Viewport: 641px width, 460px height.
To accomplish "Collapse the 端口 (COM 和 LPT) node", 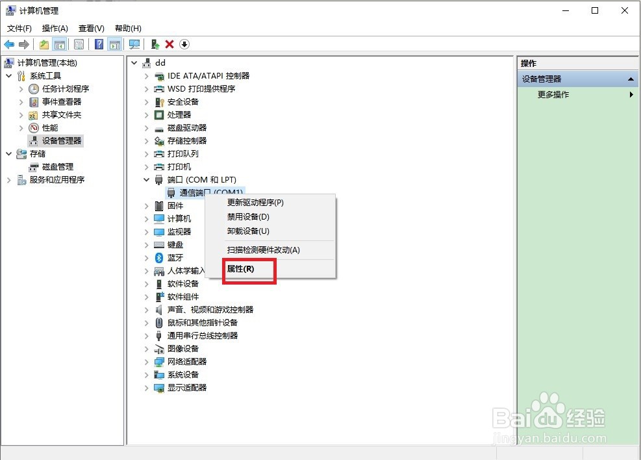I will pyautogui.click(x=146, y=180).
